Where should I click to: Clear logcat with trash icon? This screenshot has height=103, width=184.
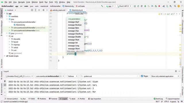(5, 81)
